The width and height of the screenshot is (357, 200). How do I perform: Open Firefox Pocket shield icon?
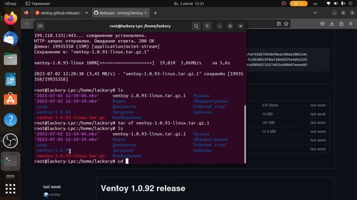pyautogui.click(x=322, y=23)
